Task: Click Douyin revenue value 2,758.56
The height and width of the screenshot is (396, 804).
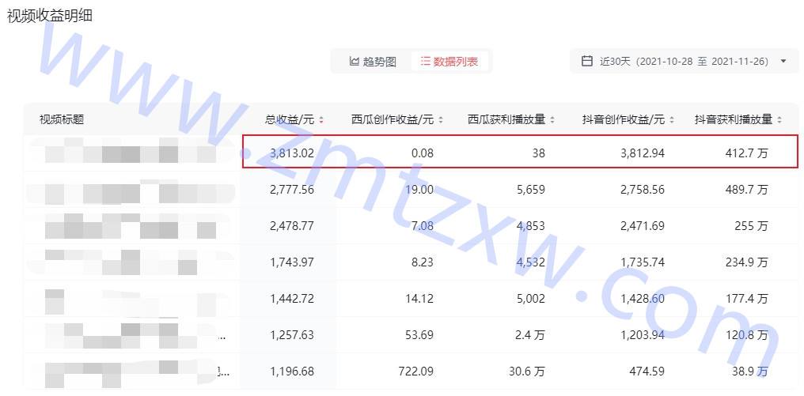Action: click(643, 190)
